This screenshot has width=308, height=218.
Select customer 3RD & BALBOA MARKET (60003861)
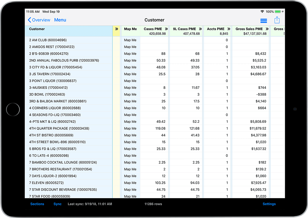tap(58, 101)
